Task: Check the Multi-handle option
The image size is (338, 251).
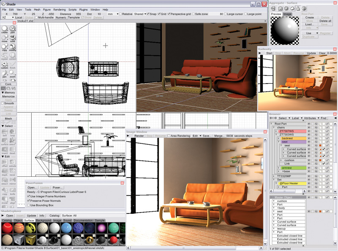Action: [x=36, y=17]
